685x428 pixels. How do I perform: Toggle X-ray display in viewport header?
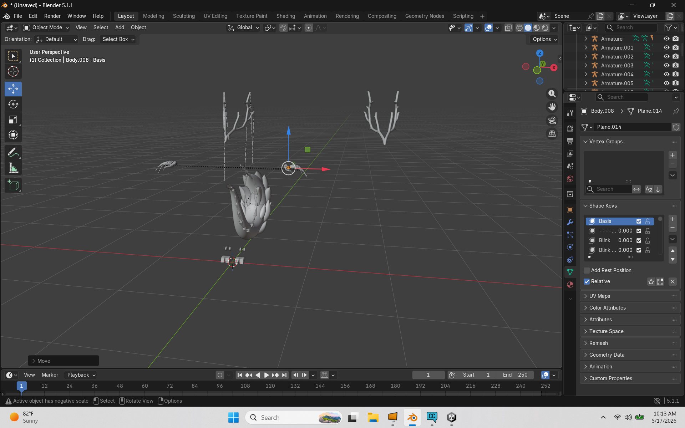pos(508,28)
